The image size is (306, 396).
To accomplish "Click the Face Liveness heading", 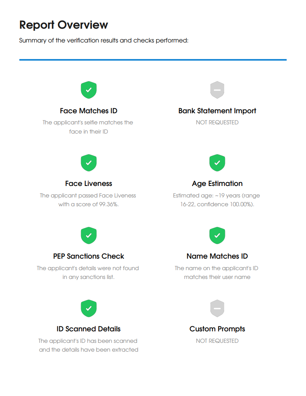I will (x=88, y=184).
